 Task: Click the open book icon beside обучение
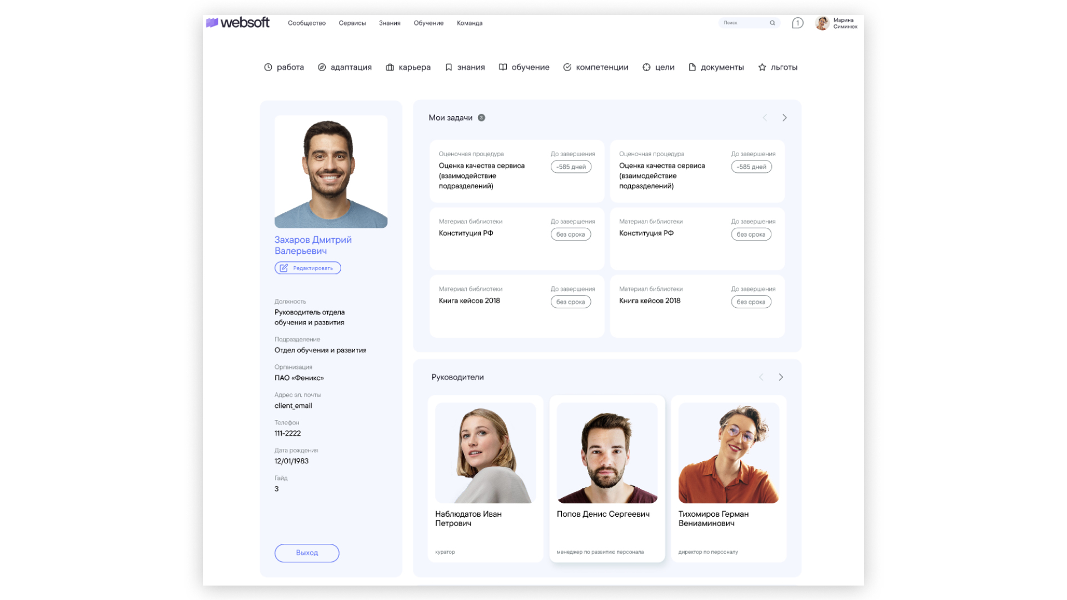(503, 67)
